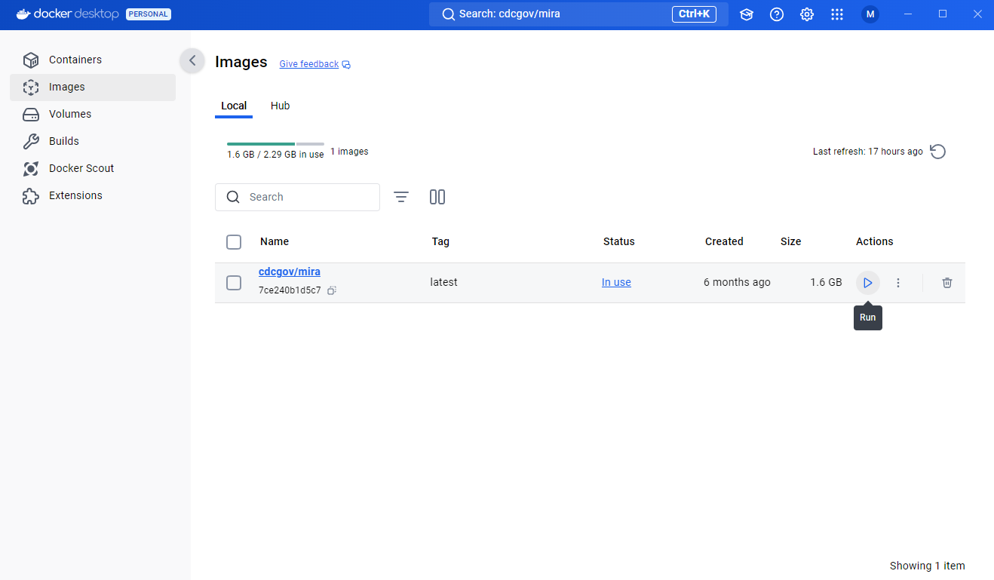The height and width of the screenshot is (580, 994).
Task: Sort images by the Name column header
Action: pos(275,242)
